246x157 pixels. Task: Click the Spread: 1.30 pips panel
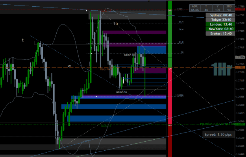(218, 135)
